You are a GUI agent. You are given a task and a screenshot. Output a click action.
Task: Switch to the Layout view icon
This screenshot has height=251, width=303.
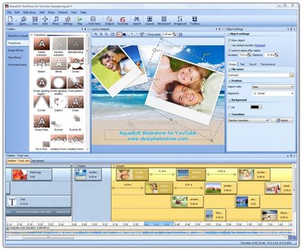(x=150, y=20)
